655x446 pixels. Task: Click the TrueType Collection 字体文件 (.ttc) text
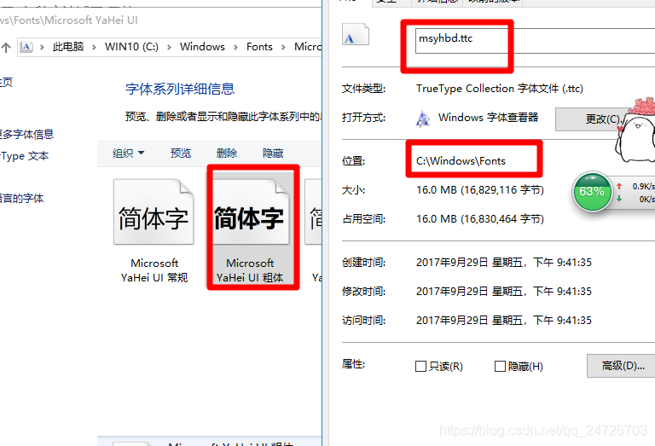click(x=500, y=89)
